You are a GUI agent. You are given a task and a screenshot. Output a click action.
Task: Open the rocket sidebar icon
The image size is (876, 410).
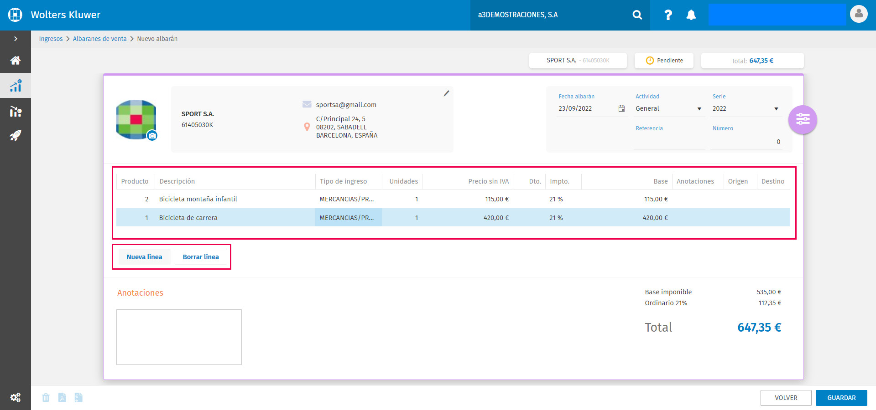pyautogui.click(x=16, y=135)
